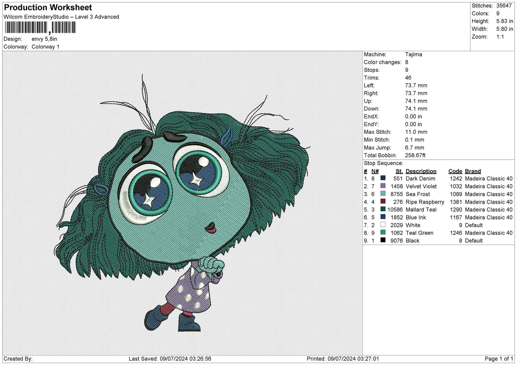The image size is (517, 365).
Task: Click the zoom value '1:1'
Action: (x=501, y=37)
